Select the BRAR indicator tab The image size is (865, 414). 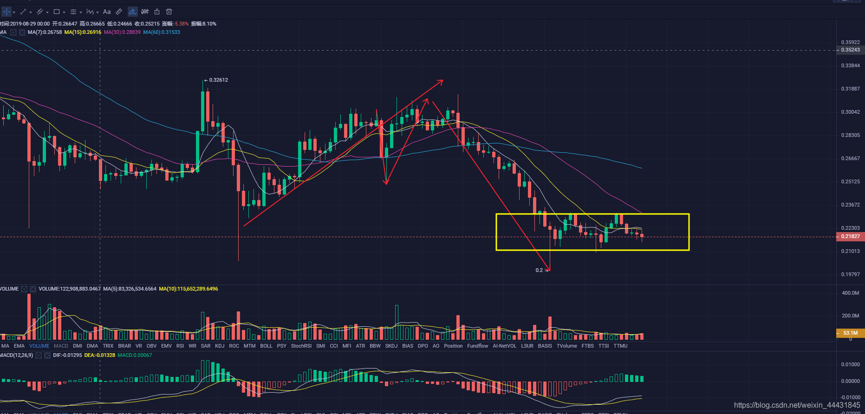pyautogui.click(x=124, y=346)
